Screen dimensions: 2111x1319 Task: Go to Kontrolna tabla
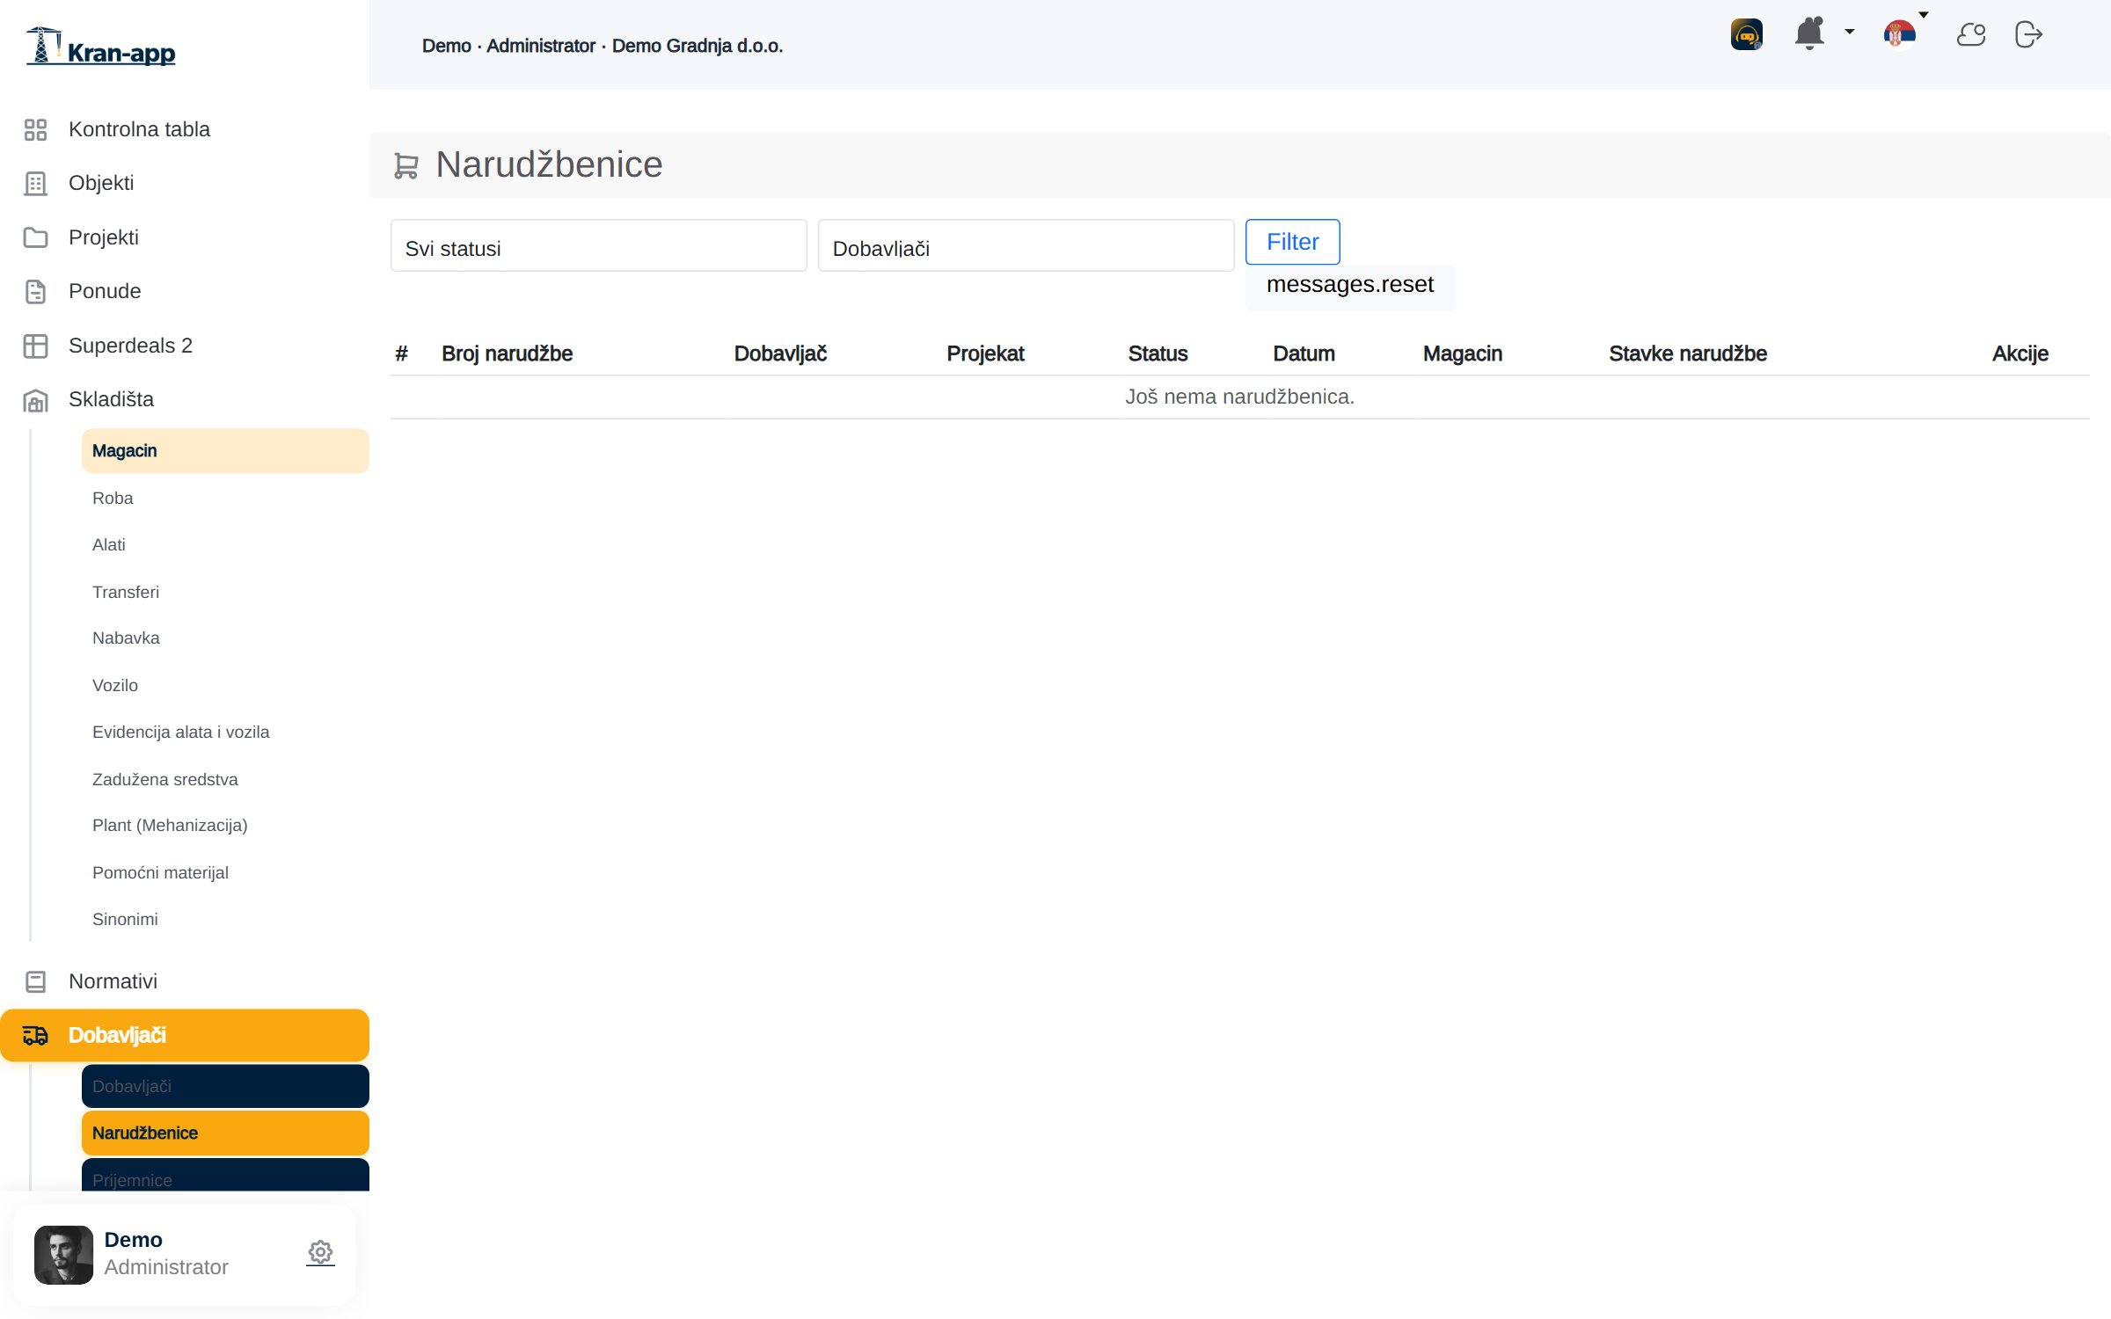(185, 129)
